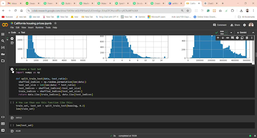
Task: Add a new Code cell
Action: tap(12, 32)
